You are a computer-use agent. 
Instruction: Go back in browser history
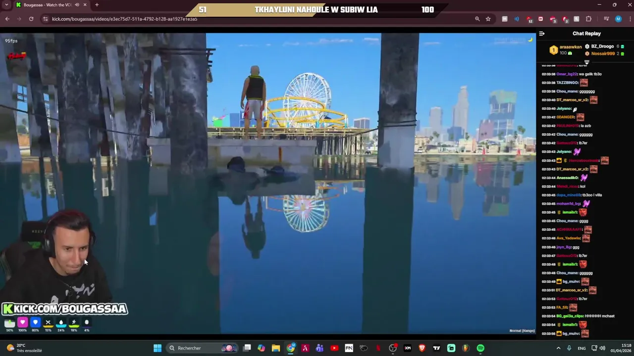[7, 19]
